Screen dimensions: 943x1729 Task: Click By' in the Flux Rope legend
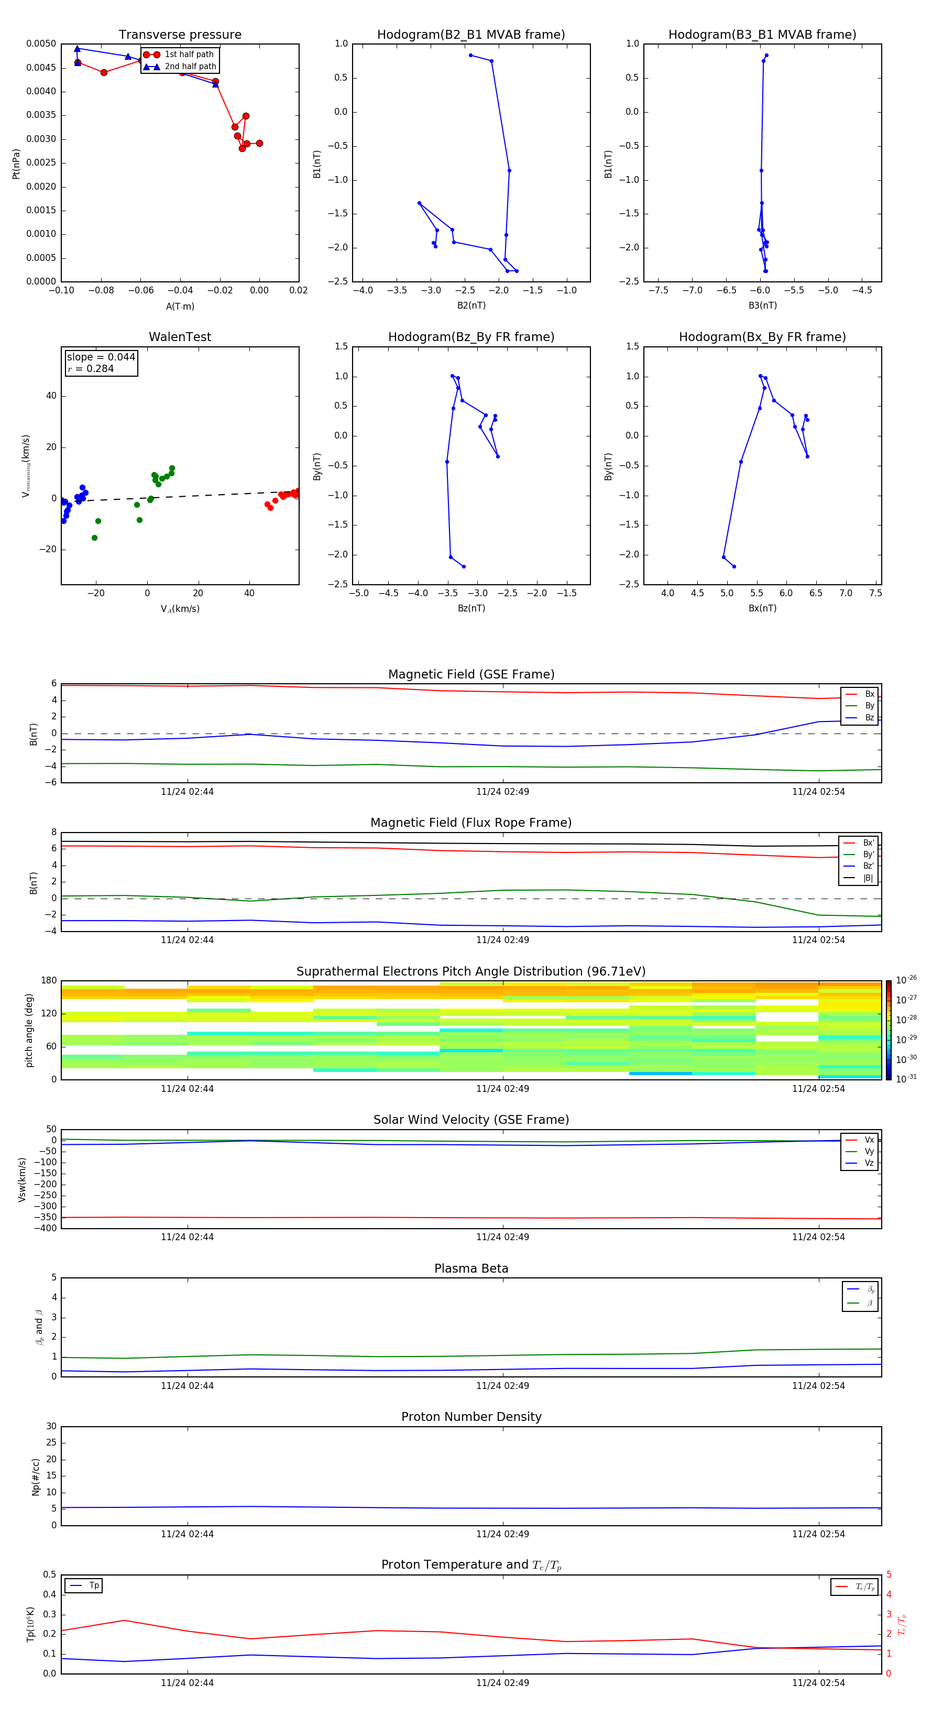click(859, 855)
